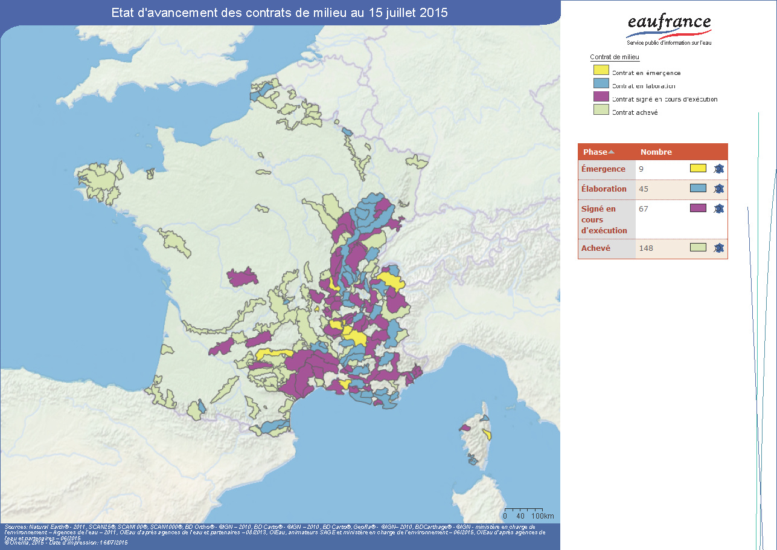Click yellow legend box for Contrat en émergence
The image size is (777, 550).
point(601,70)
